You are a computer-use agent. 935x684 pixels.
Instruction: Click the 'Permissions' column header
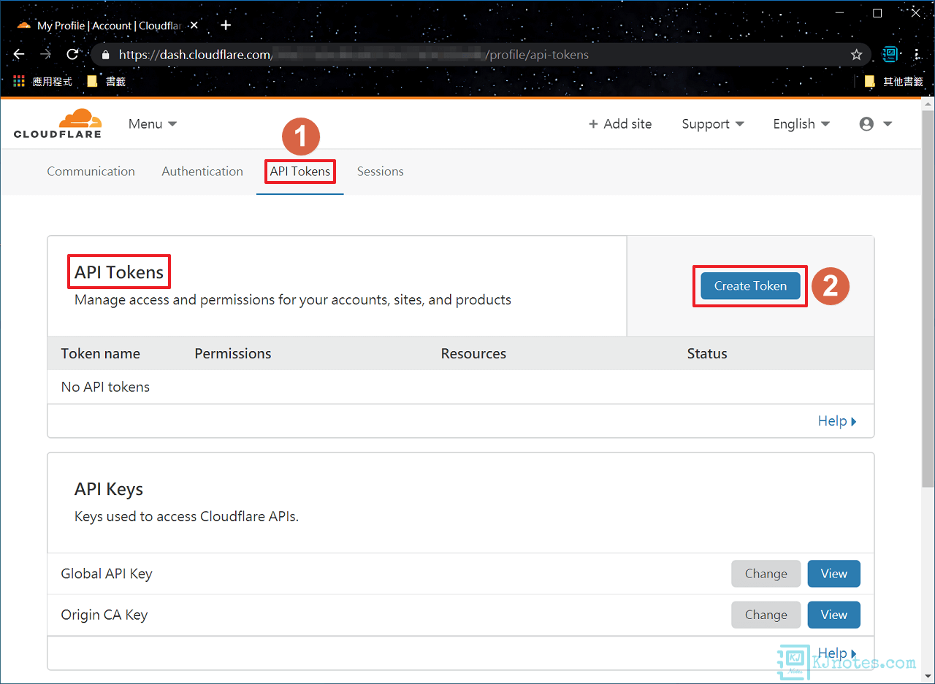[x=233, y=353]
